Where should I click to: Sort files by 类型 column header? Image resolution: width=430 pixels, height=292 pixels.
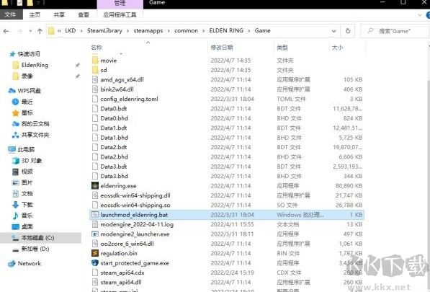282,48
